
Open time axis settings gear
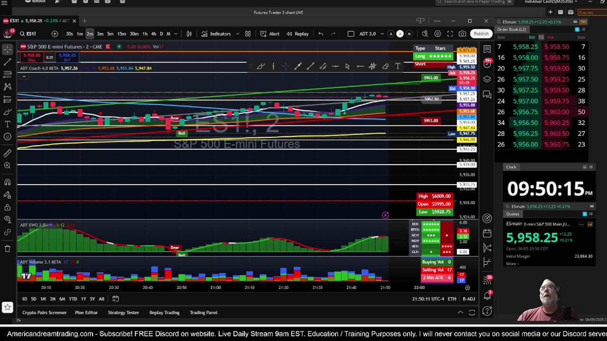pyautogui.click(x=467, y=287)
